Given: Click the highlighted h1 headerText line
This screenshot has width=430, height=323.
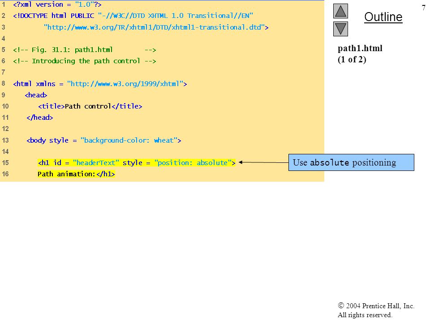Looking at the screenshot, I should [x=137, y=163].
